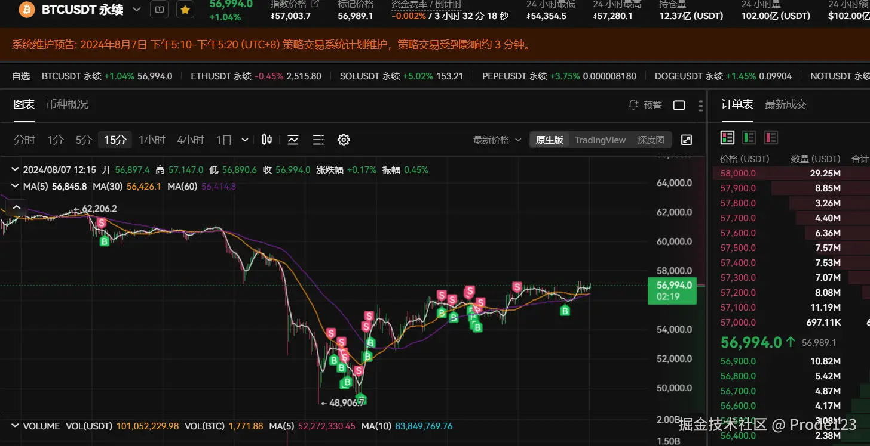This screenshot has height=446, width=870.
Task: Open PEPEUSDT 永续 in the ticker strip
Action: [x=559, y=76]
